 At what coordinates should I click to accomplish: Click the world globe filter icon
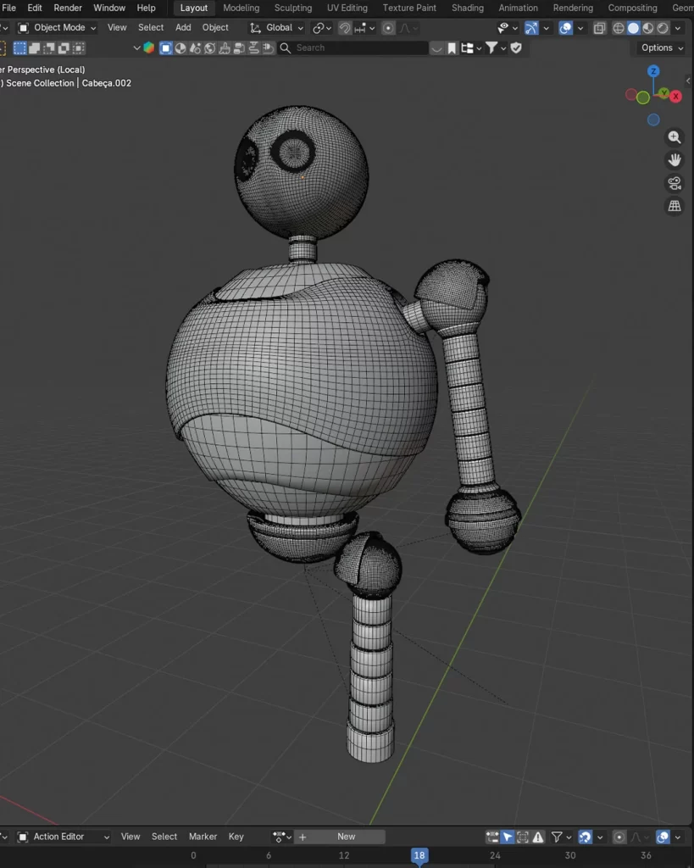coord(210,48)
